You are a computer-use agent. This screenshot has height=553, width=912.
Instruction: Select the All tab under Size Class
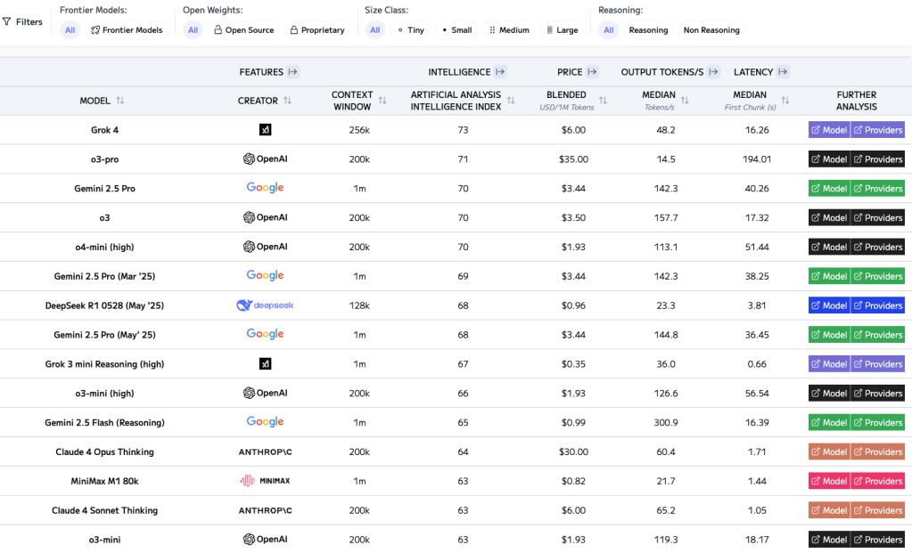click(374, 29)
